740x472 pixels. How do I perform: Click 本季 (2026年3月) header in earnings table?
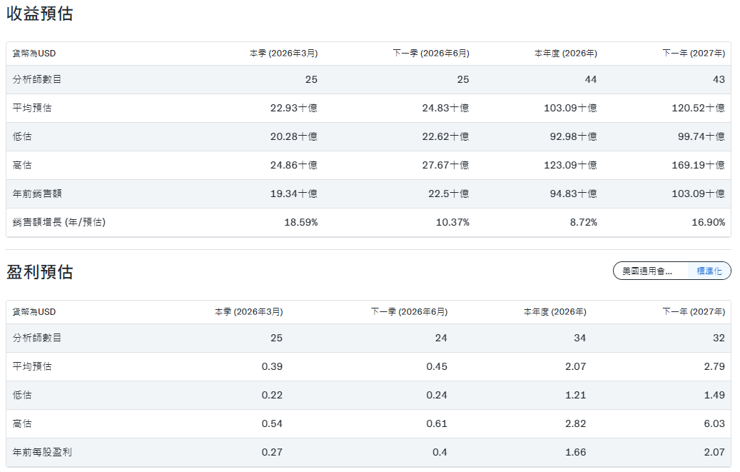click(248, 312)
